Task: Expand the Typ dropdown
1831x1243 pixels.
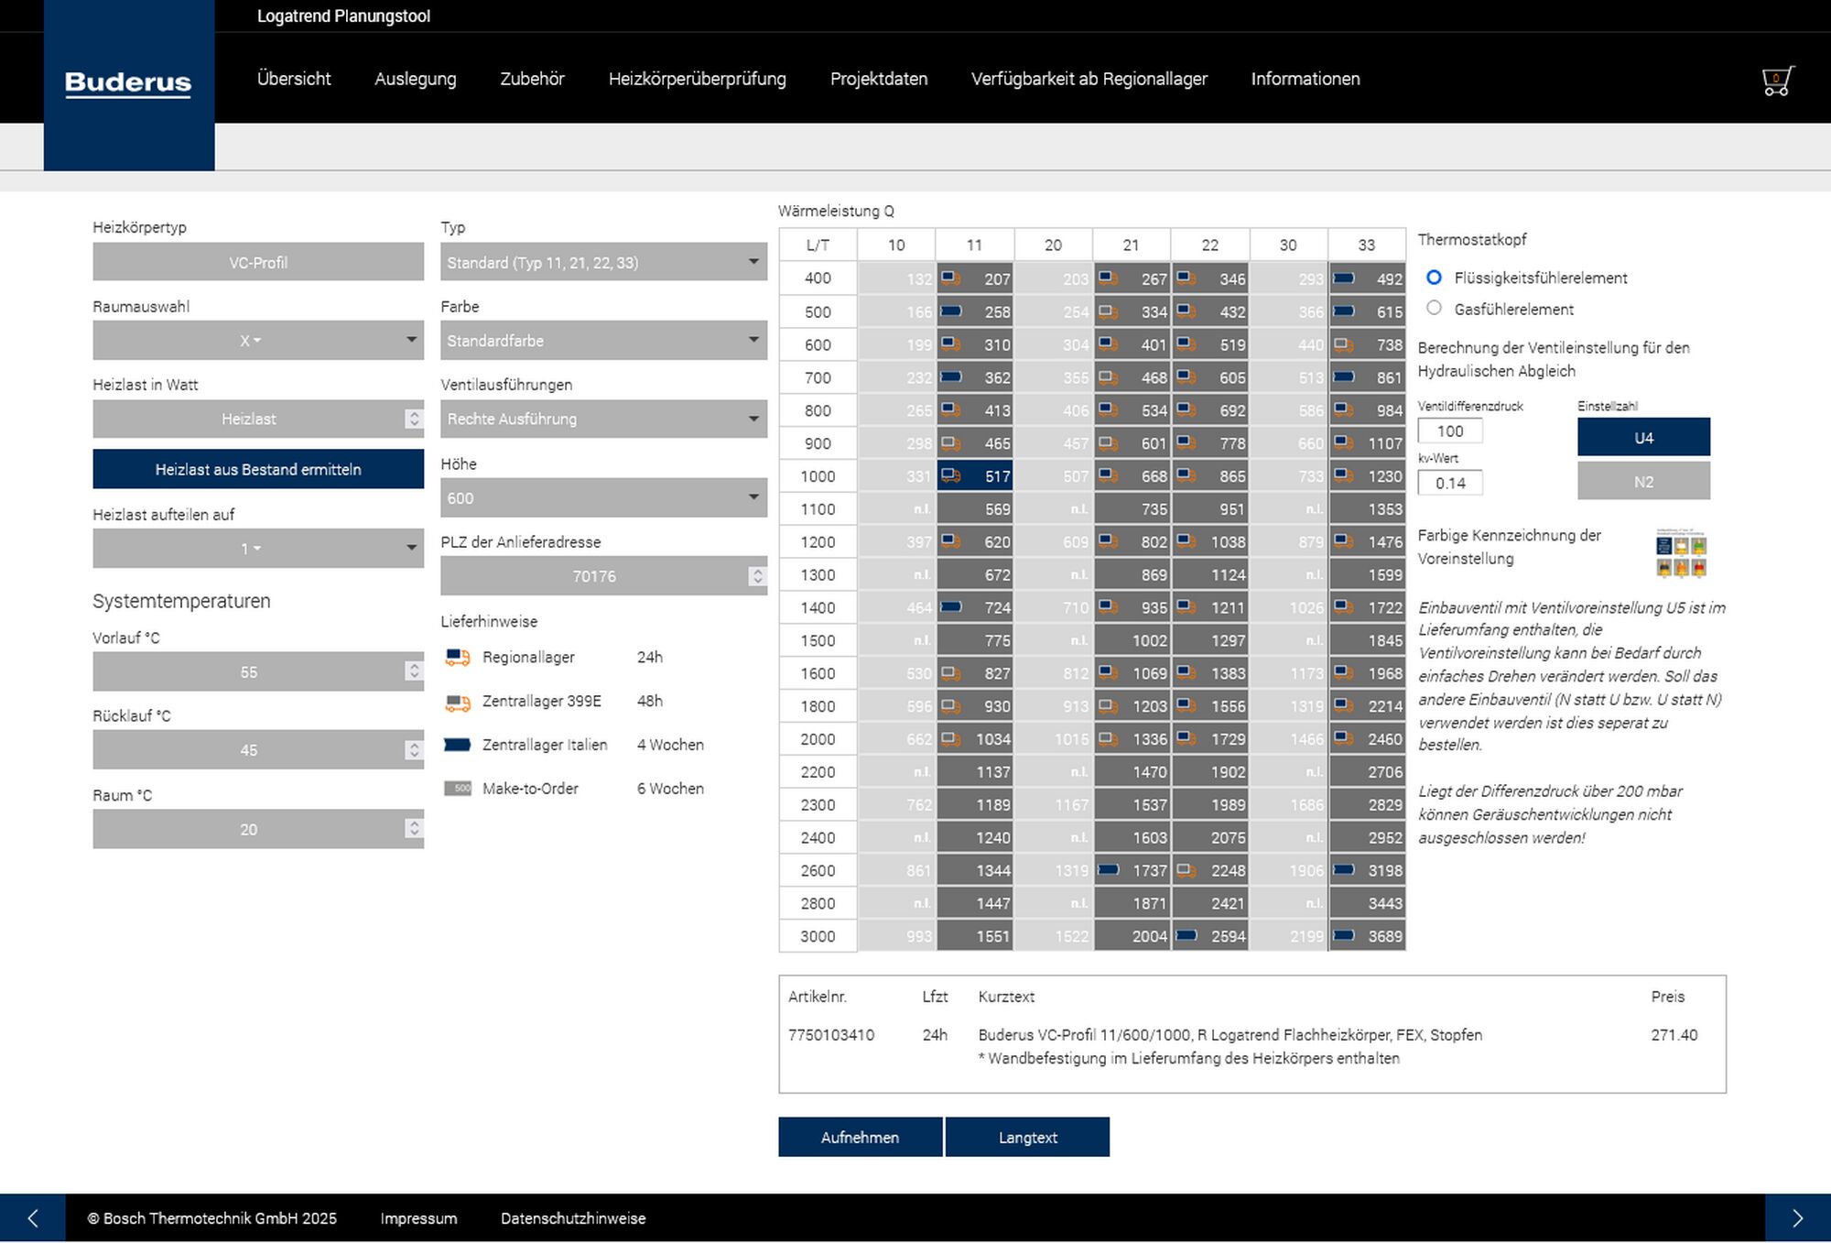Action: pyautogui.click(x=603, y=262)
